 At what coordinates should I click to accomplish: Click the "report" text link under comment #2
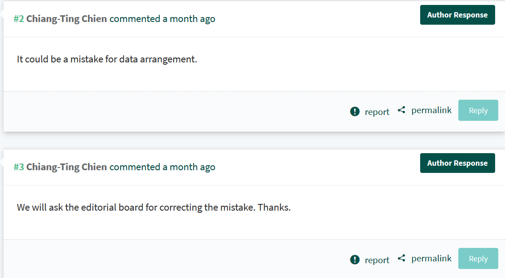coord(377,112)
